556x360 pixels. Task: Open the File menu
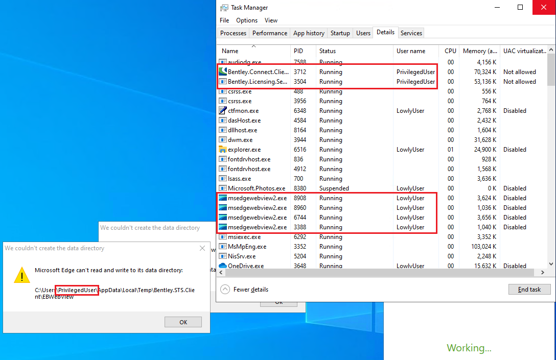(224, 20)
